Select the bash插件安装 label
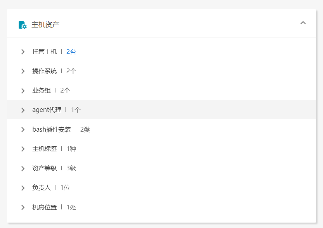The width and height of the screenshot is (323, 228). pyautogui.click(x=52, y=129)
